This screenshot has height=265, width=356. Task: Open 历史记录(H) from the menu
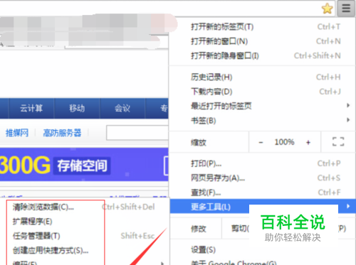[x=263, y=77]
